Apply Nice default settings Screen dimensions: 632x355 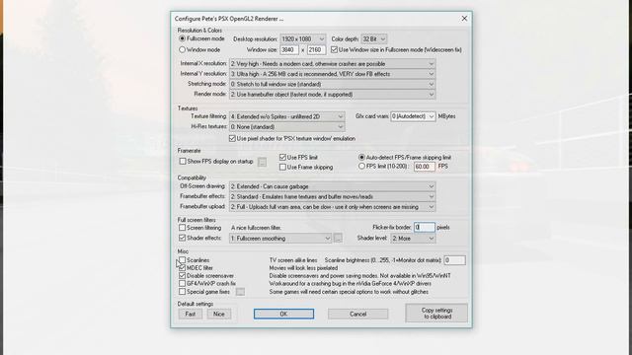point(219,314)
